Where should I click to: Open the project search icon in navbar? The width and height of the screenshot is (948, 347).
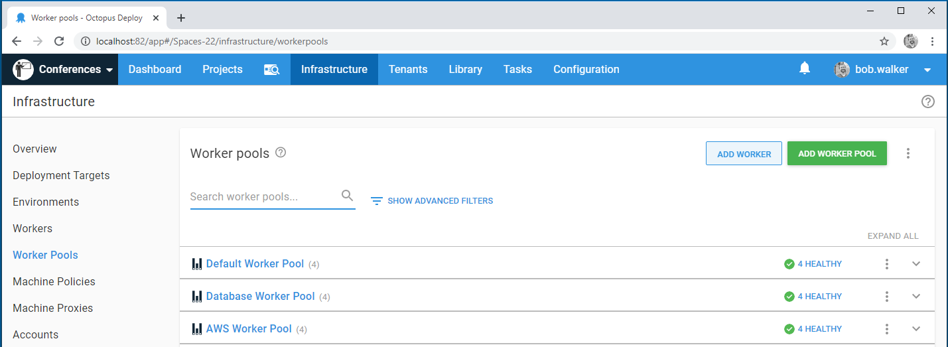271,69
